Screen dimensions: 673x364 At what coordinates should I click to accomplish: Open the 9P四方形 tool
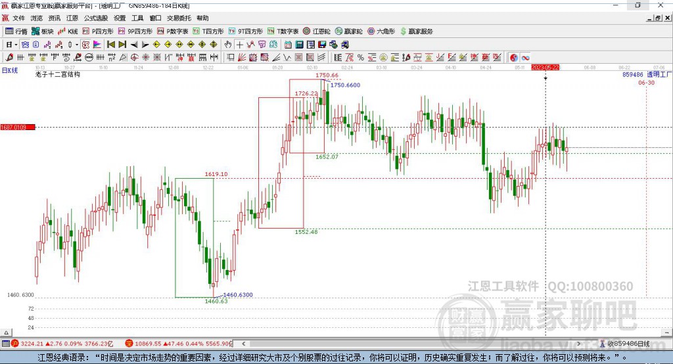pos(135,32)
